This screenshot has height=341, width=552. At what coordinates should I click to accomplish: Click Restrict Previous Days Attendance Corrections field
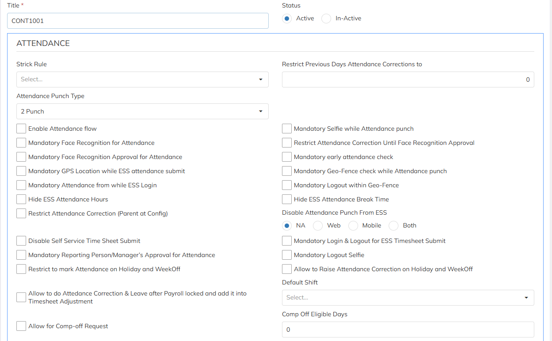click(x=408, y=80)
